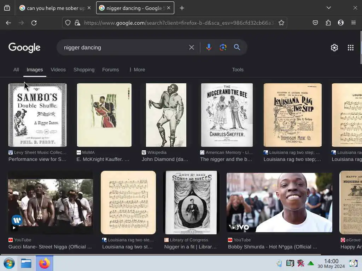The image size is (362, 271).
Task: Open the Bobby Shmurda result title link
Action: coord(273,247)
